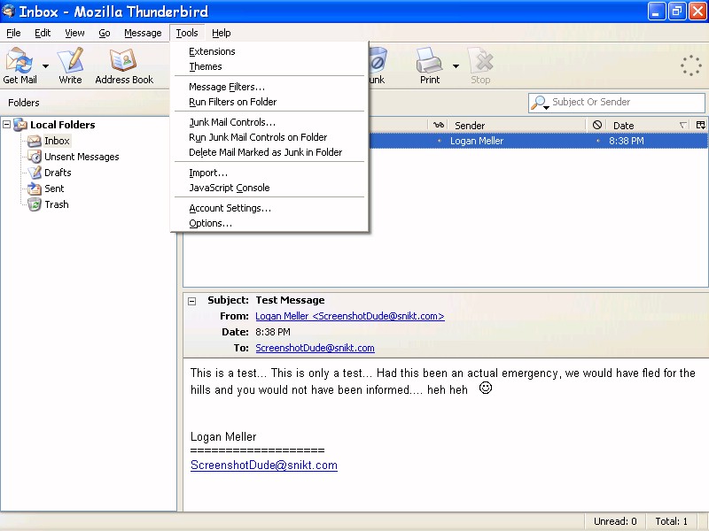Click the From address link Logan Meller
The image size is (709, 531).
[x=350, y=316]
